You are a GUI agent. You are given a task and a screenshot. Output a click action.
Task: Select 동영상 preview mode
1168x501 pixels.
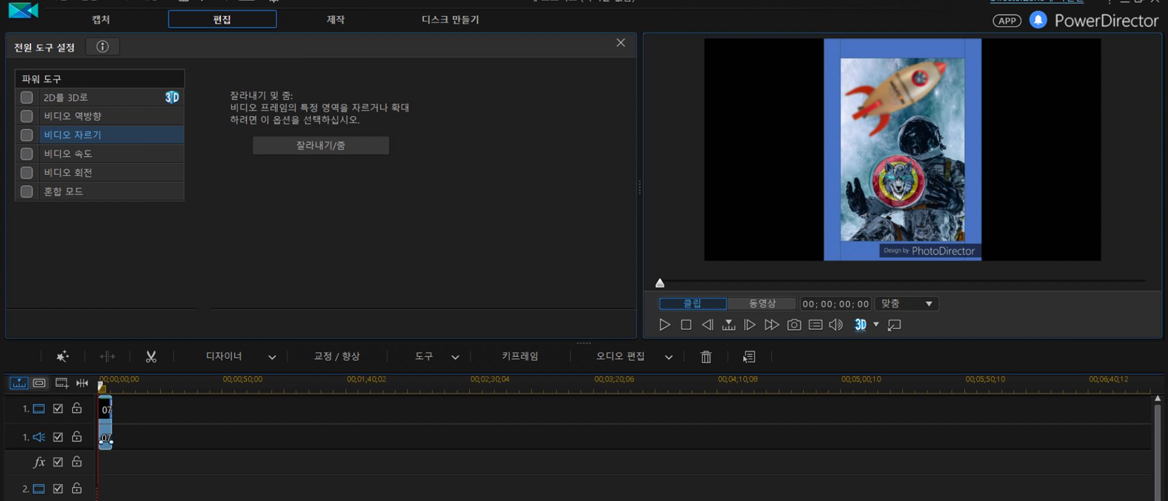(762, 304)
